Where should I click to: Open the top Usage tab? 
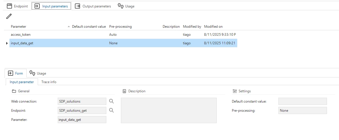click(126, 6)
